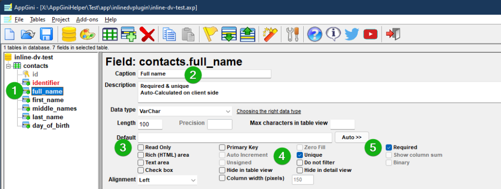Open Choosing the right data type link
501x189 pixels.
pos(269,111)
